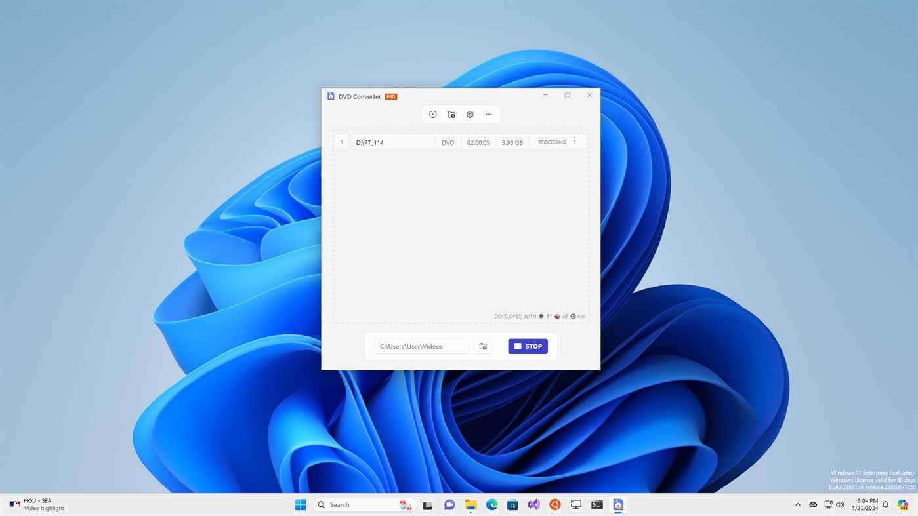Open the ellipsis more-options menu
Image resolution: width=918 pixels, height=516 pixels.
488,114
